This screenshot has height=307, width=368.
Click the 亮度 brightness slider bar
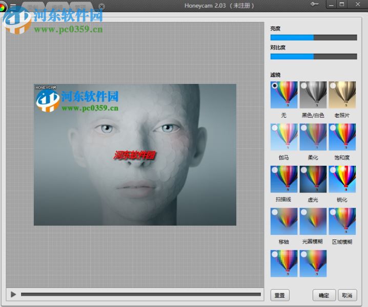(314, 37)
